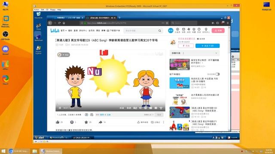This screenshot has height=154, width=275.
Task: Open video settings gear in player
Action: click(x=145, y=108)
